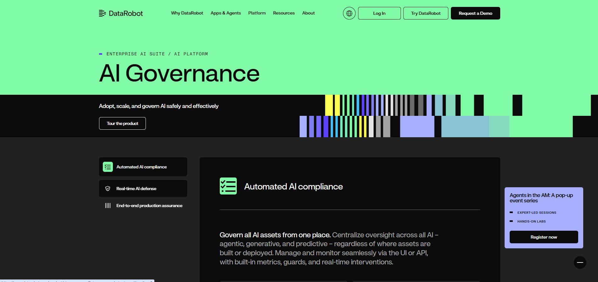This screenshot has height=282, width=598.
Task: Click the checklist icon in the Automated AI compliance tab
Action: (x=108, y=167)
